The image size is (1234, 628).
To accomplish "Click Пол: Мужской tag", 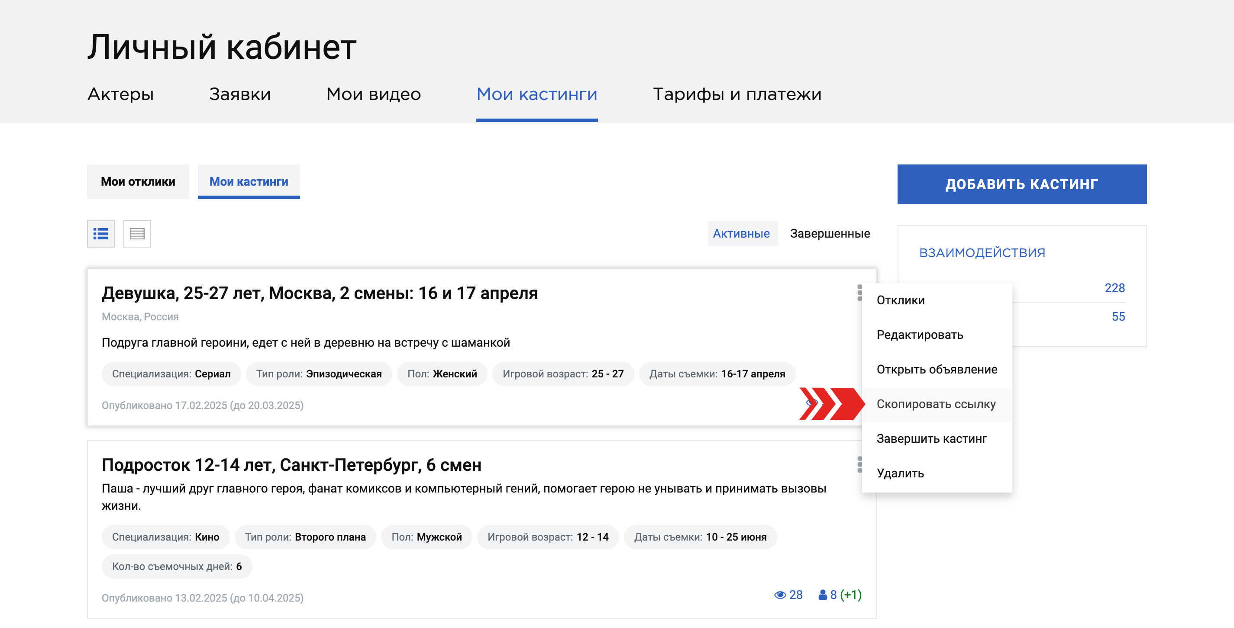I will (x=426, y=537).
